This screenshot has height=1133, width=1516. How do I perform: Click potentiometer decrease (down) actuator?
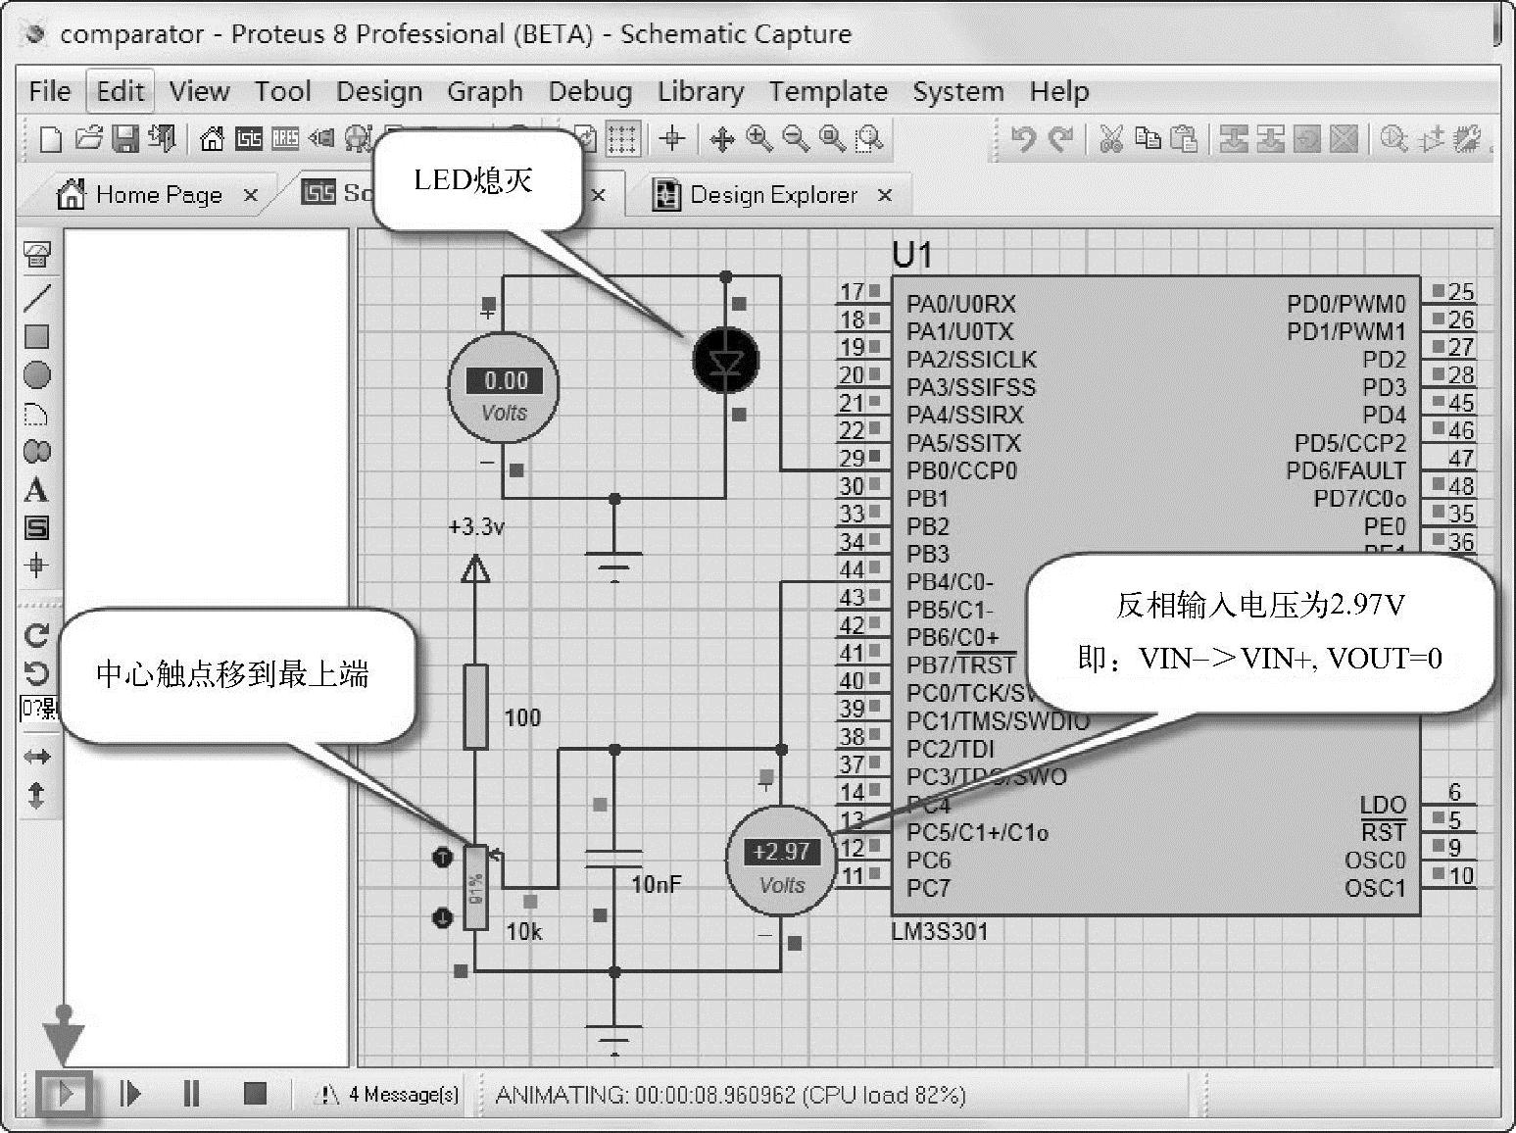[x=442, y=917]
